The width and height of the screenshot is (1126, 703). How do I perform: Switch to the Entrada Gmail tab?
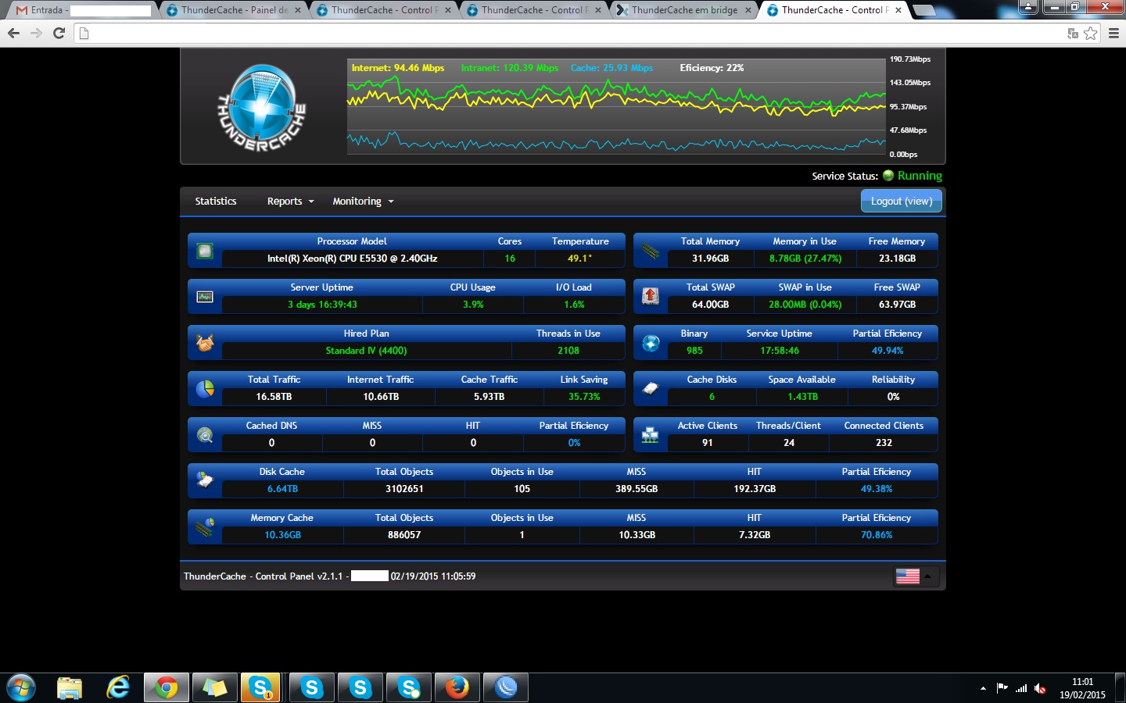click(83, 10)
